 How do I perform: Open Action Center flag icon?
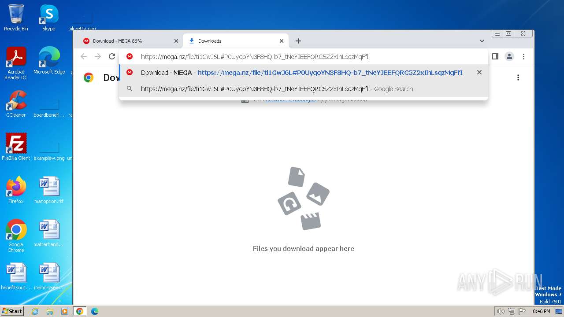coord(522,311)
